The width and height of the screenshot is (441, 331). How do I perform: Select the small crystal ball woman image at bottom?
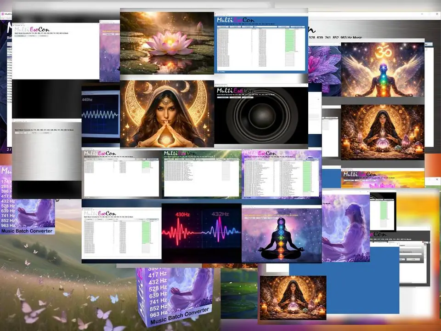pos(293,297)
